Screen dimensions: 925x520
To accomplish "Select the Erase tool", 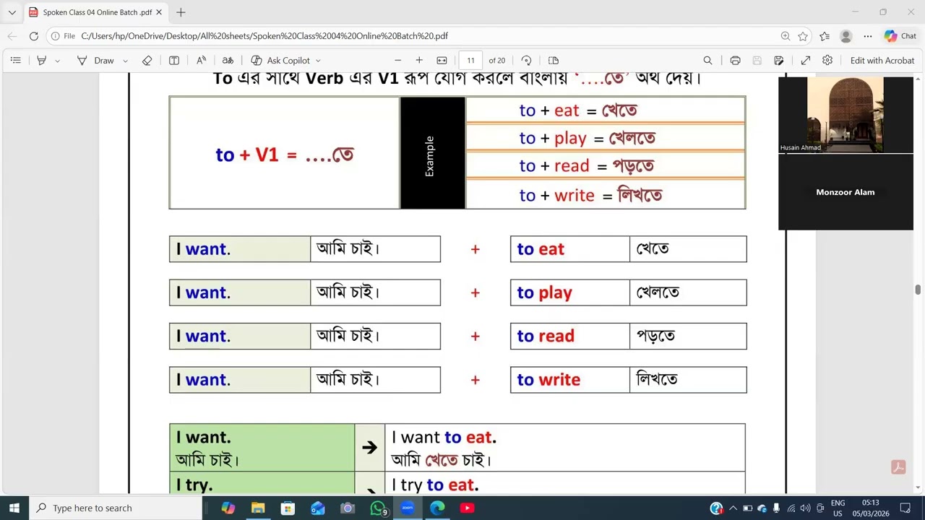I will click(147, 61).
